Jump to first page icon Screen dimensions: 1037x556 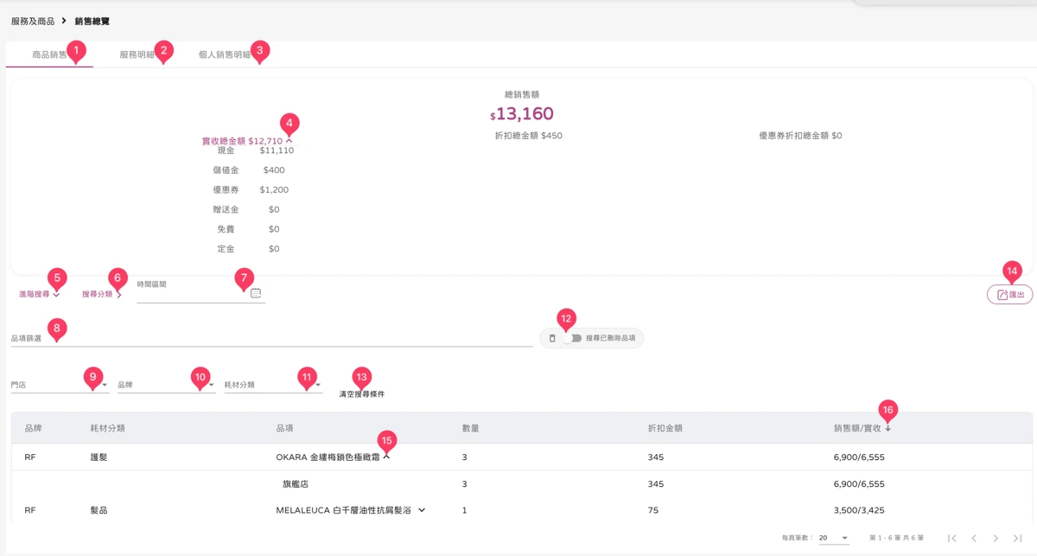952,538
